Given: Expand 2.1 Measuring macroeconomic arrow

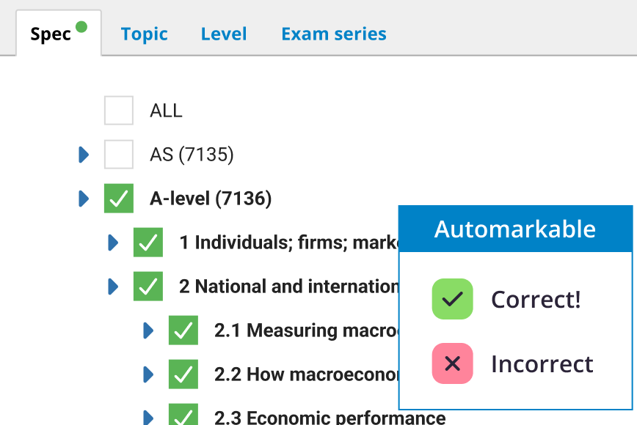Looking at the screenshot, I should (148, 330).
